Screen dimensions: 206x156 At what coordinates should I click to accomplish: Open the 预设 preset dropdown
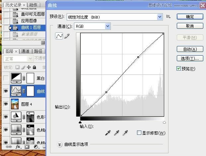coord(160,17)
